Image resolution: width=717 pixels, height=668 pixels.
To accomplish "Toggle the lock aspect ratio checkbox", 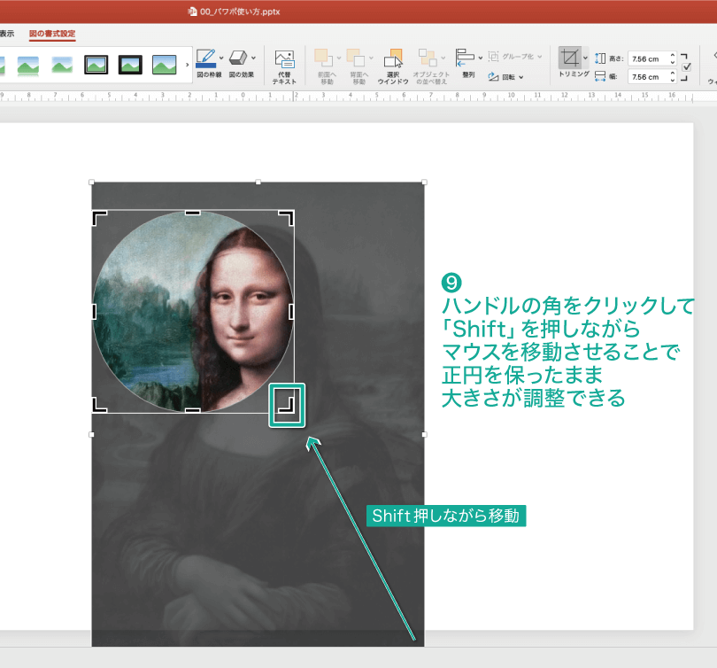I will pos(687,67).
